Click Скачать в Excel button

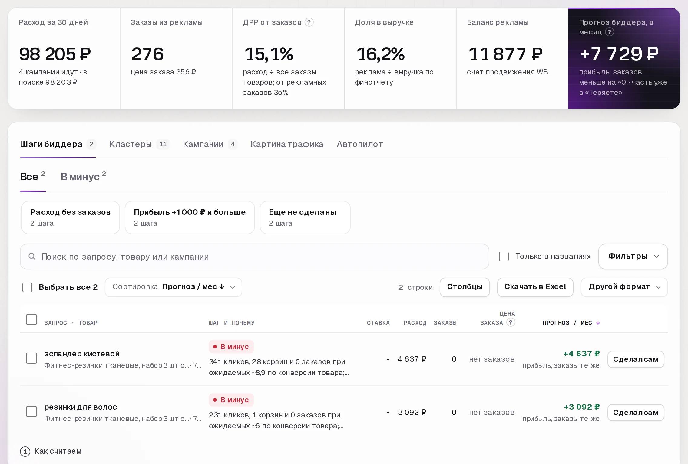[535, 287]
